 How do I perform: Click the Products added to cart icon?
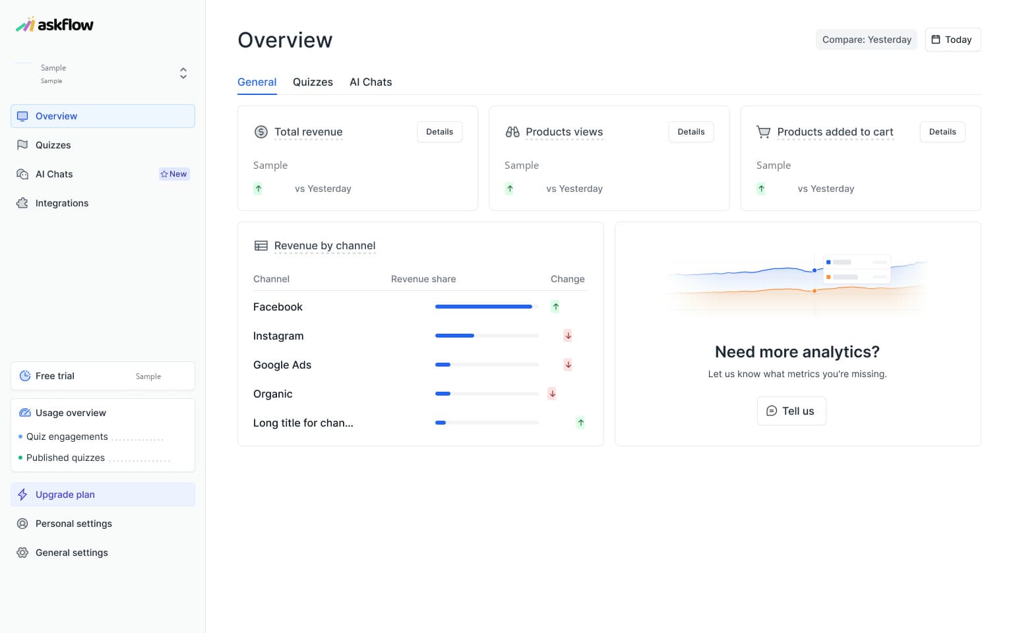click(764, 132)
